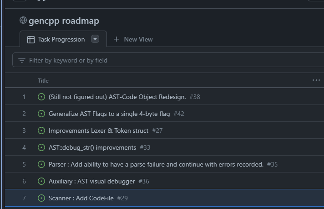The image size is (324, 209).
Task: Click the Title column header
Action: (43, 81)
